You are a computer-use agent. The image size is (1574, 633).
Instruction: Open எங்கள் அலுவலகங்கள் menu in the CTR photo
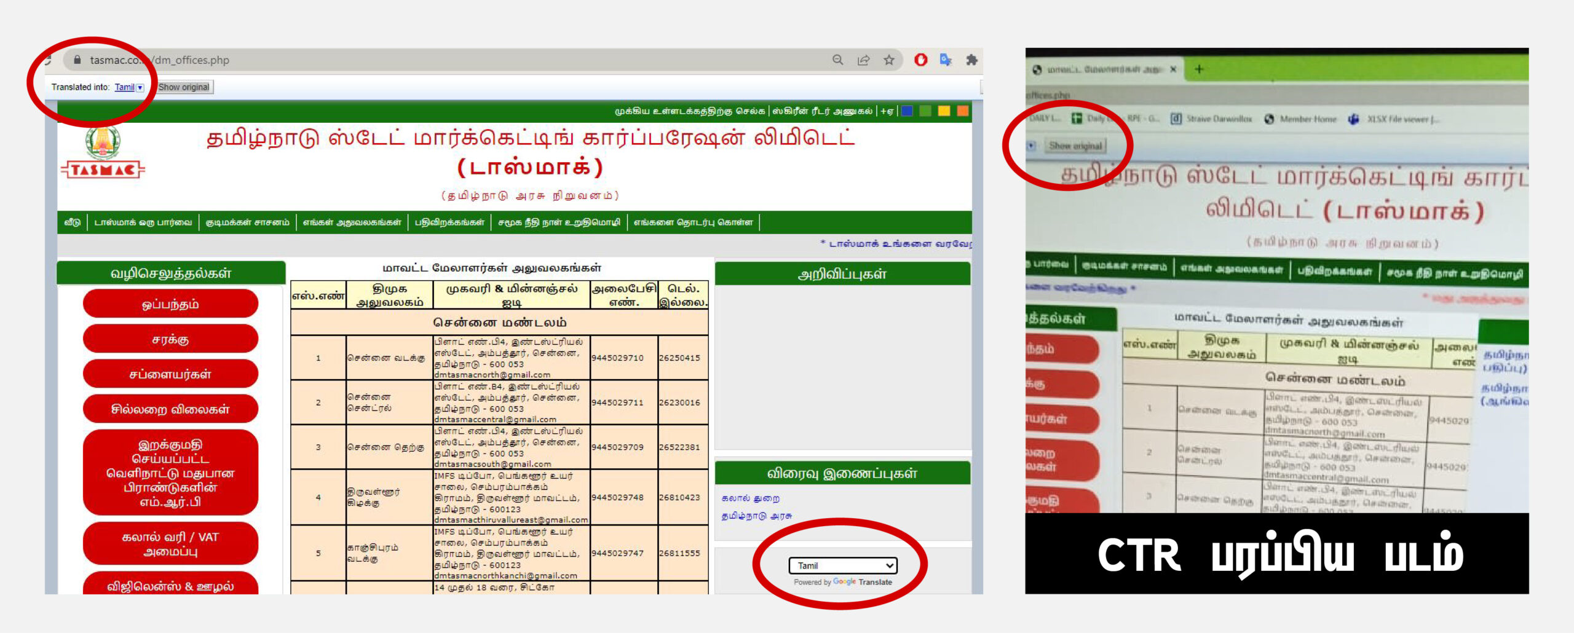[x=1231, y=269]
